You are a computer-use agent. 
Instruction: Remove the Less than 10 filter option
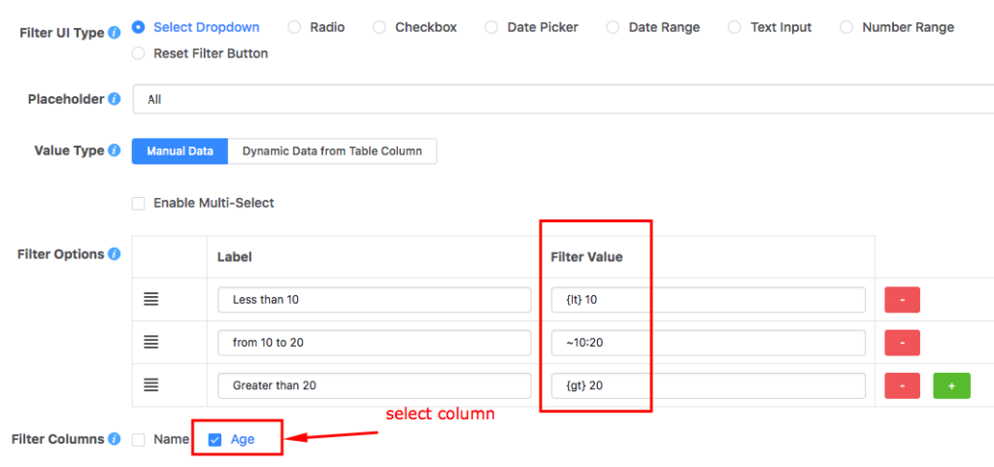pyautogui.click(x=902, y=300)
